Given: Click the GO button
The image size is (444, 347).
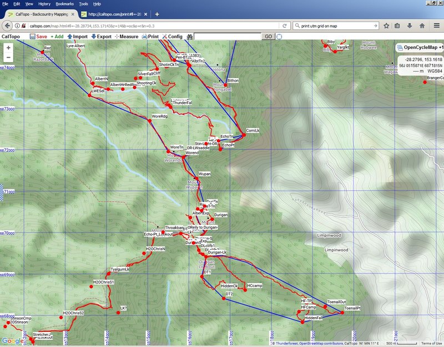Looking at the screenshot, I should click(268, 37).
